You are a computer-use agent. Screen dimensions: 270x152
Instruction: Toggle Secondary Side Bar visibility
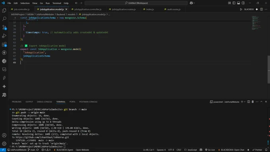[243, 3]
